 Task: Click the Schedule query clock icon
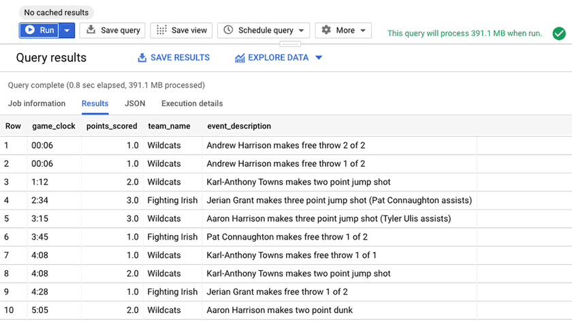click(x=228, y=30)
